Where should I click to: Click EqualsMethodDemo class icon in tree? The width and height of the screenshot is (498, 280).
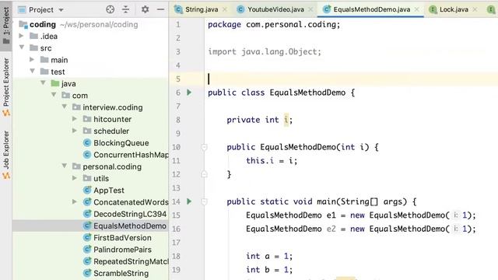[x=87, y=226]
